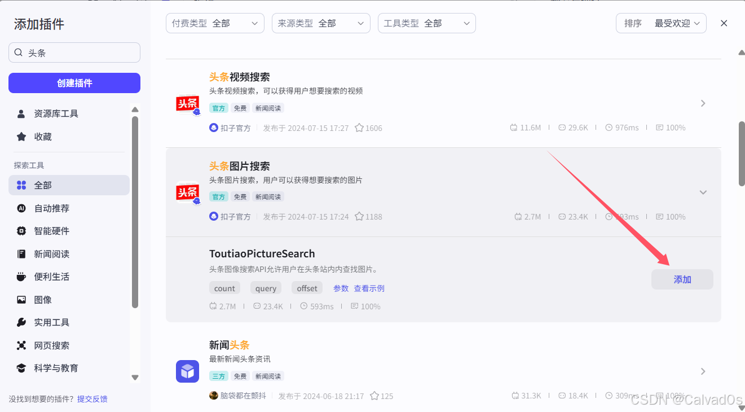745x412 pixels.
Task: Click the offset parameter tag
Action: [307, 288]
